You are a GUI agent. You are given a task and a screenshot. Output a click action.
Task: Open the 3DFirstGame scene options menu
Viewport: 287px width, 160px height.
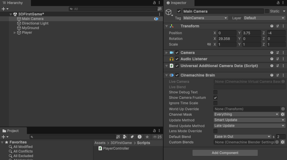[159, 14]
